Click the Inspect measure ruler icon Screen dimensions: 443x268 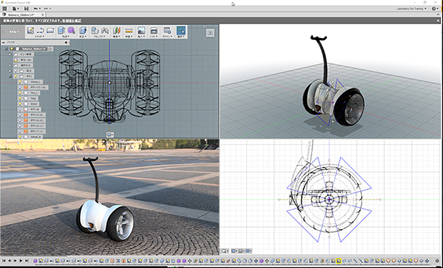pyautogui.click(x=129, y=31)
